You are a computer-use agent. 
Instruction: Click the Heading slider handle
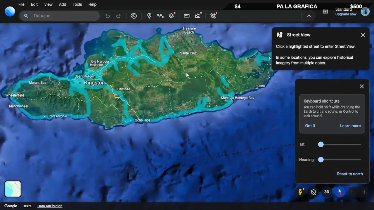[321, 160]
